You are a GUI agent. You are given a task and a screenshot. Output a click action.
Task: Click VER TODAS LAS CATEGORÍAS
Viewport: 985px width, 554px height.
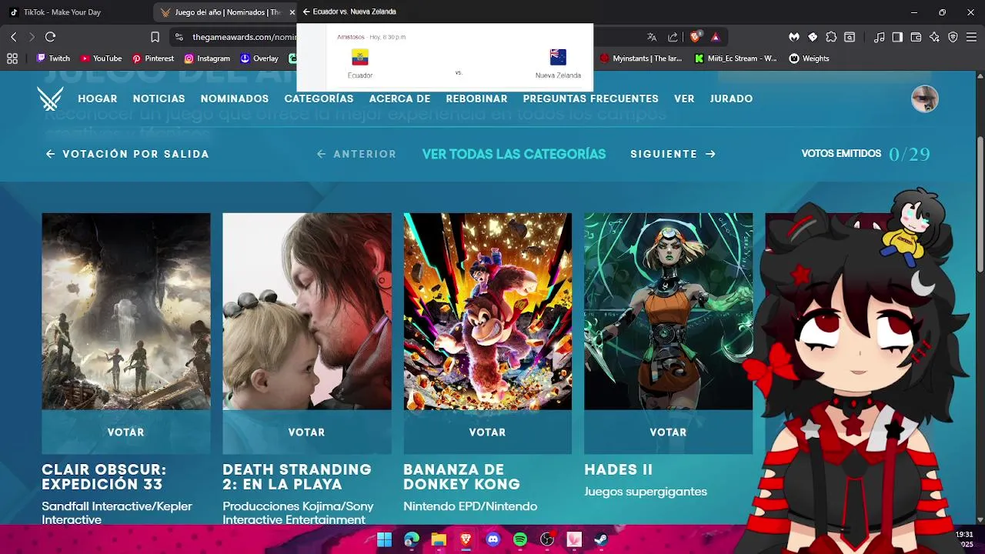514,154
